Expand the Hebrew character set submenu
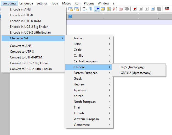This screenshot has height=135, width=172. (89, 84)
